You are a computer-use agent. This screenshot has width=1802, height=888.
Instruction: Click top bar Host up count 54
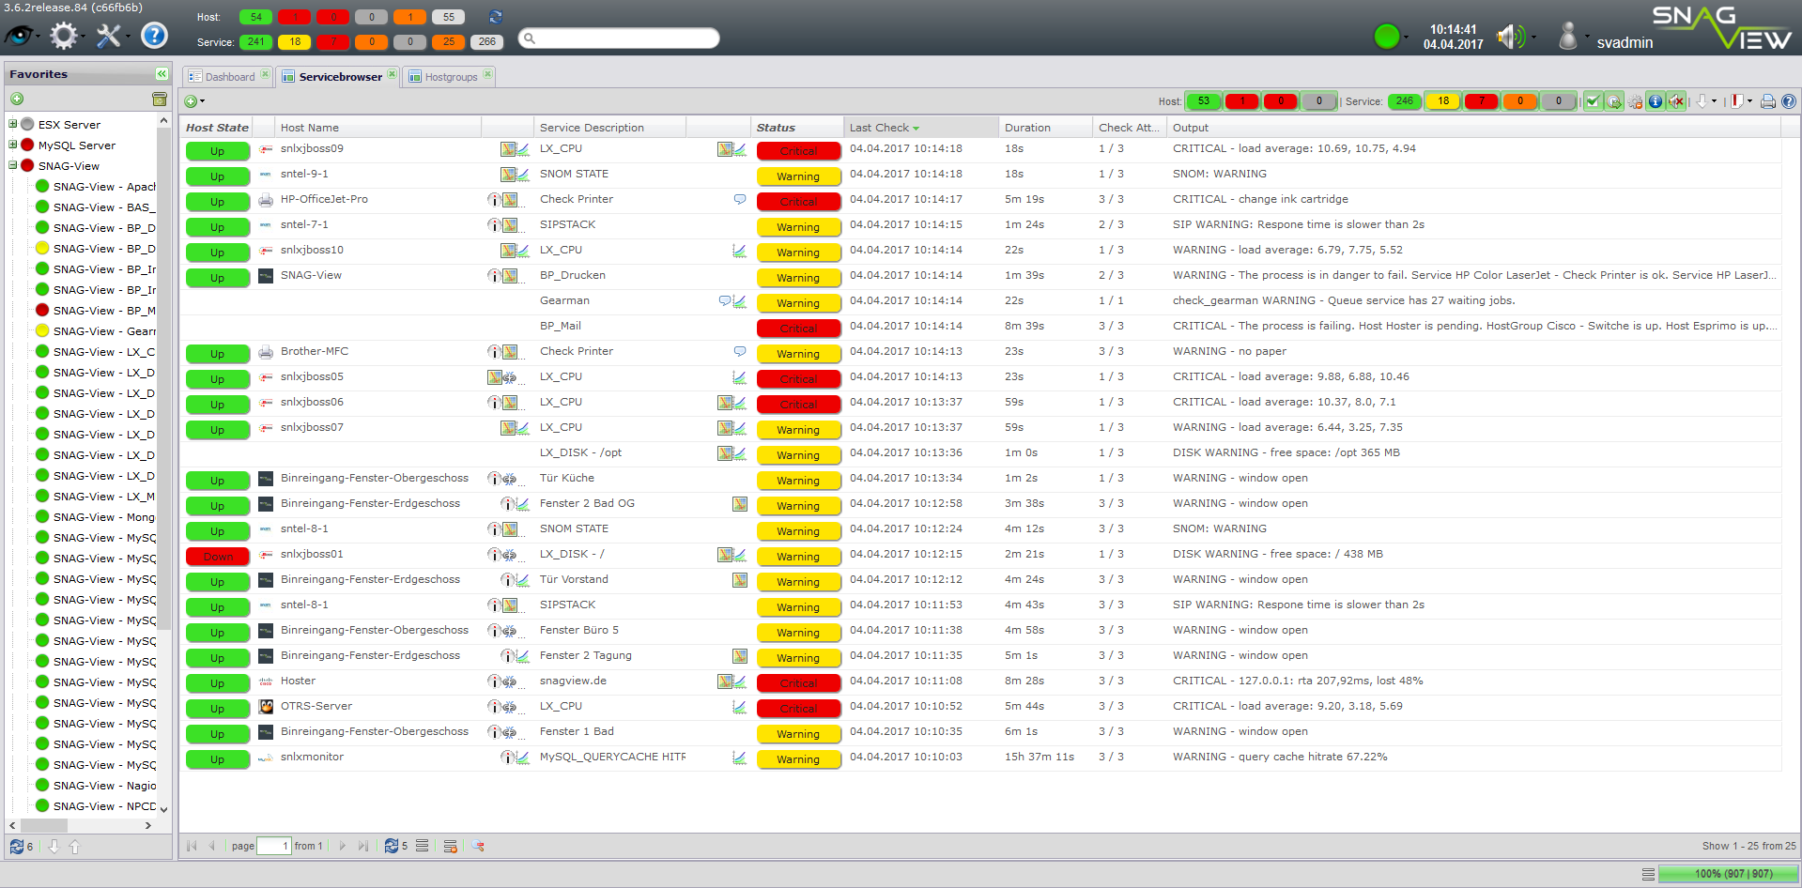(x=256, y=17)
